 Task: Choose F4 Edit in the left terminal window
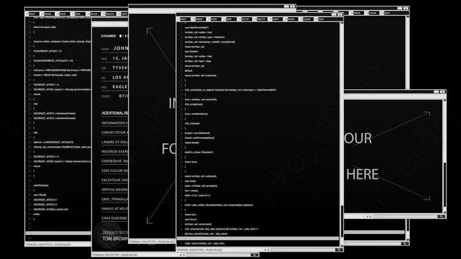(x=76, y=14)
